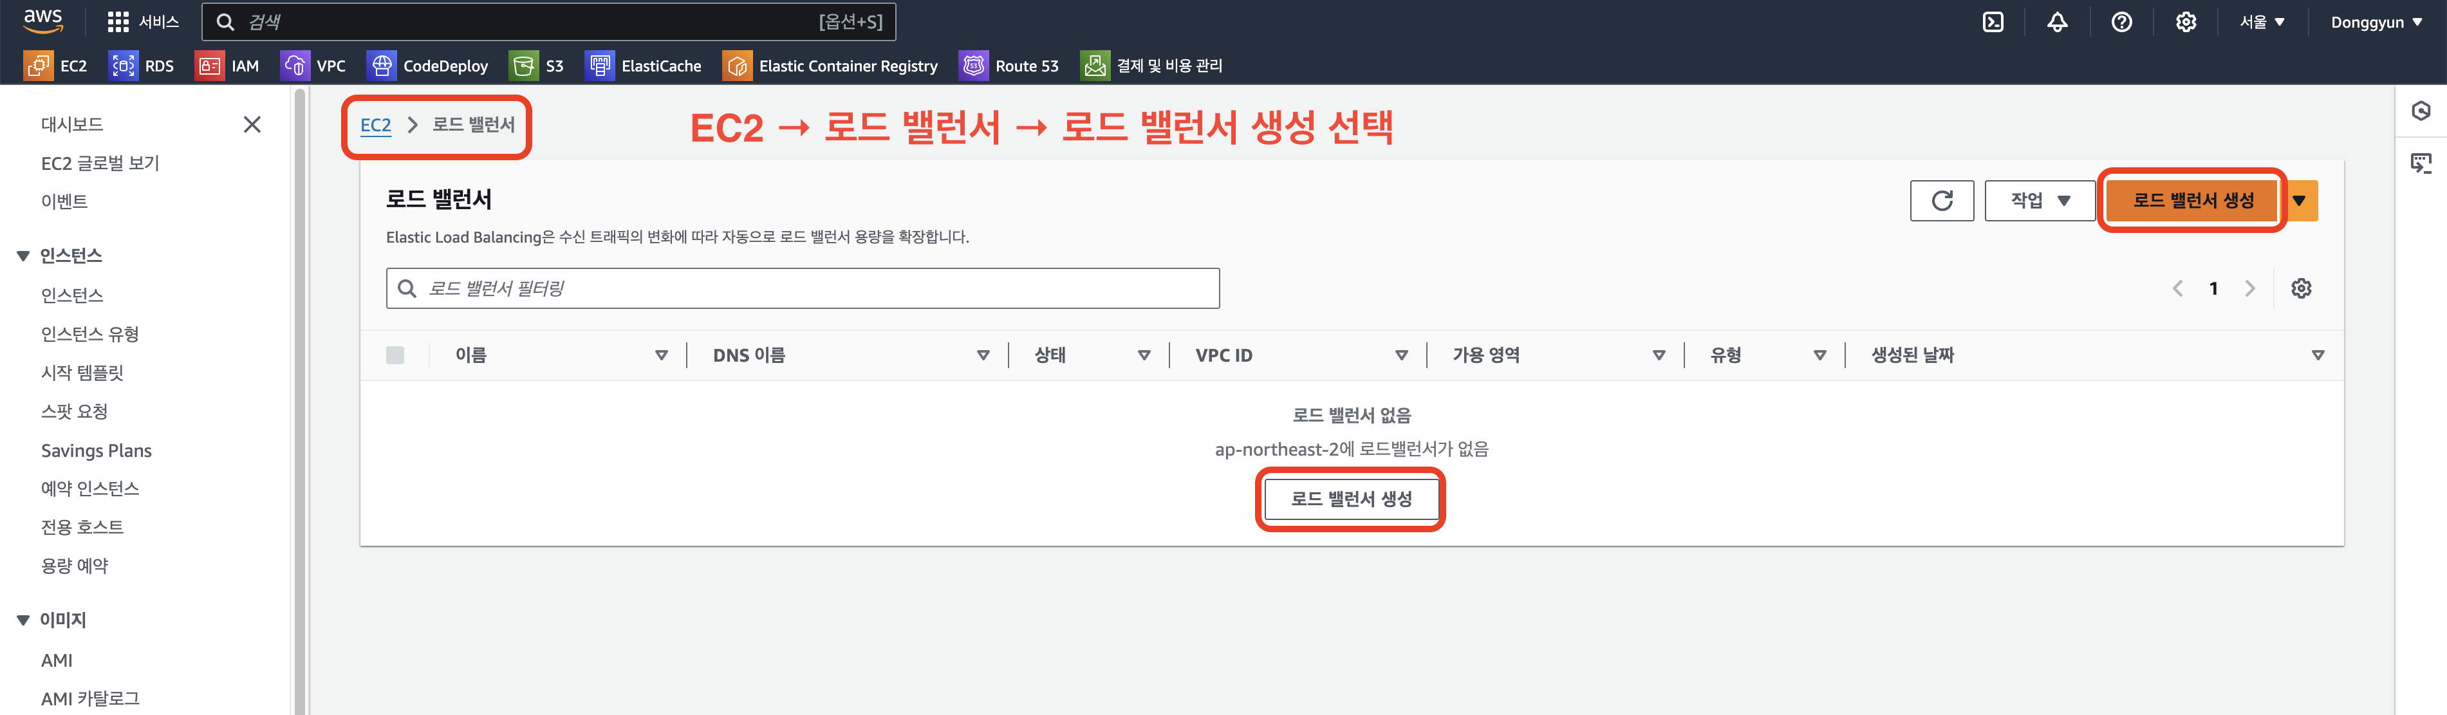Click the white 로드 밸런서 생성 center button
This screenshot has height=715, width=2447.
(x=1350, y=499)
